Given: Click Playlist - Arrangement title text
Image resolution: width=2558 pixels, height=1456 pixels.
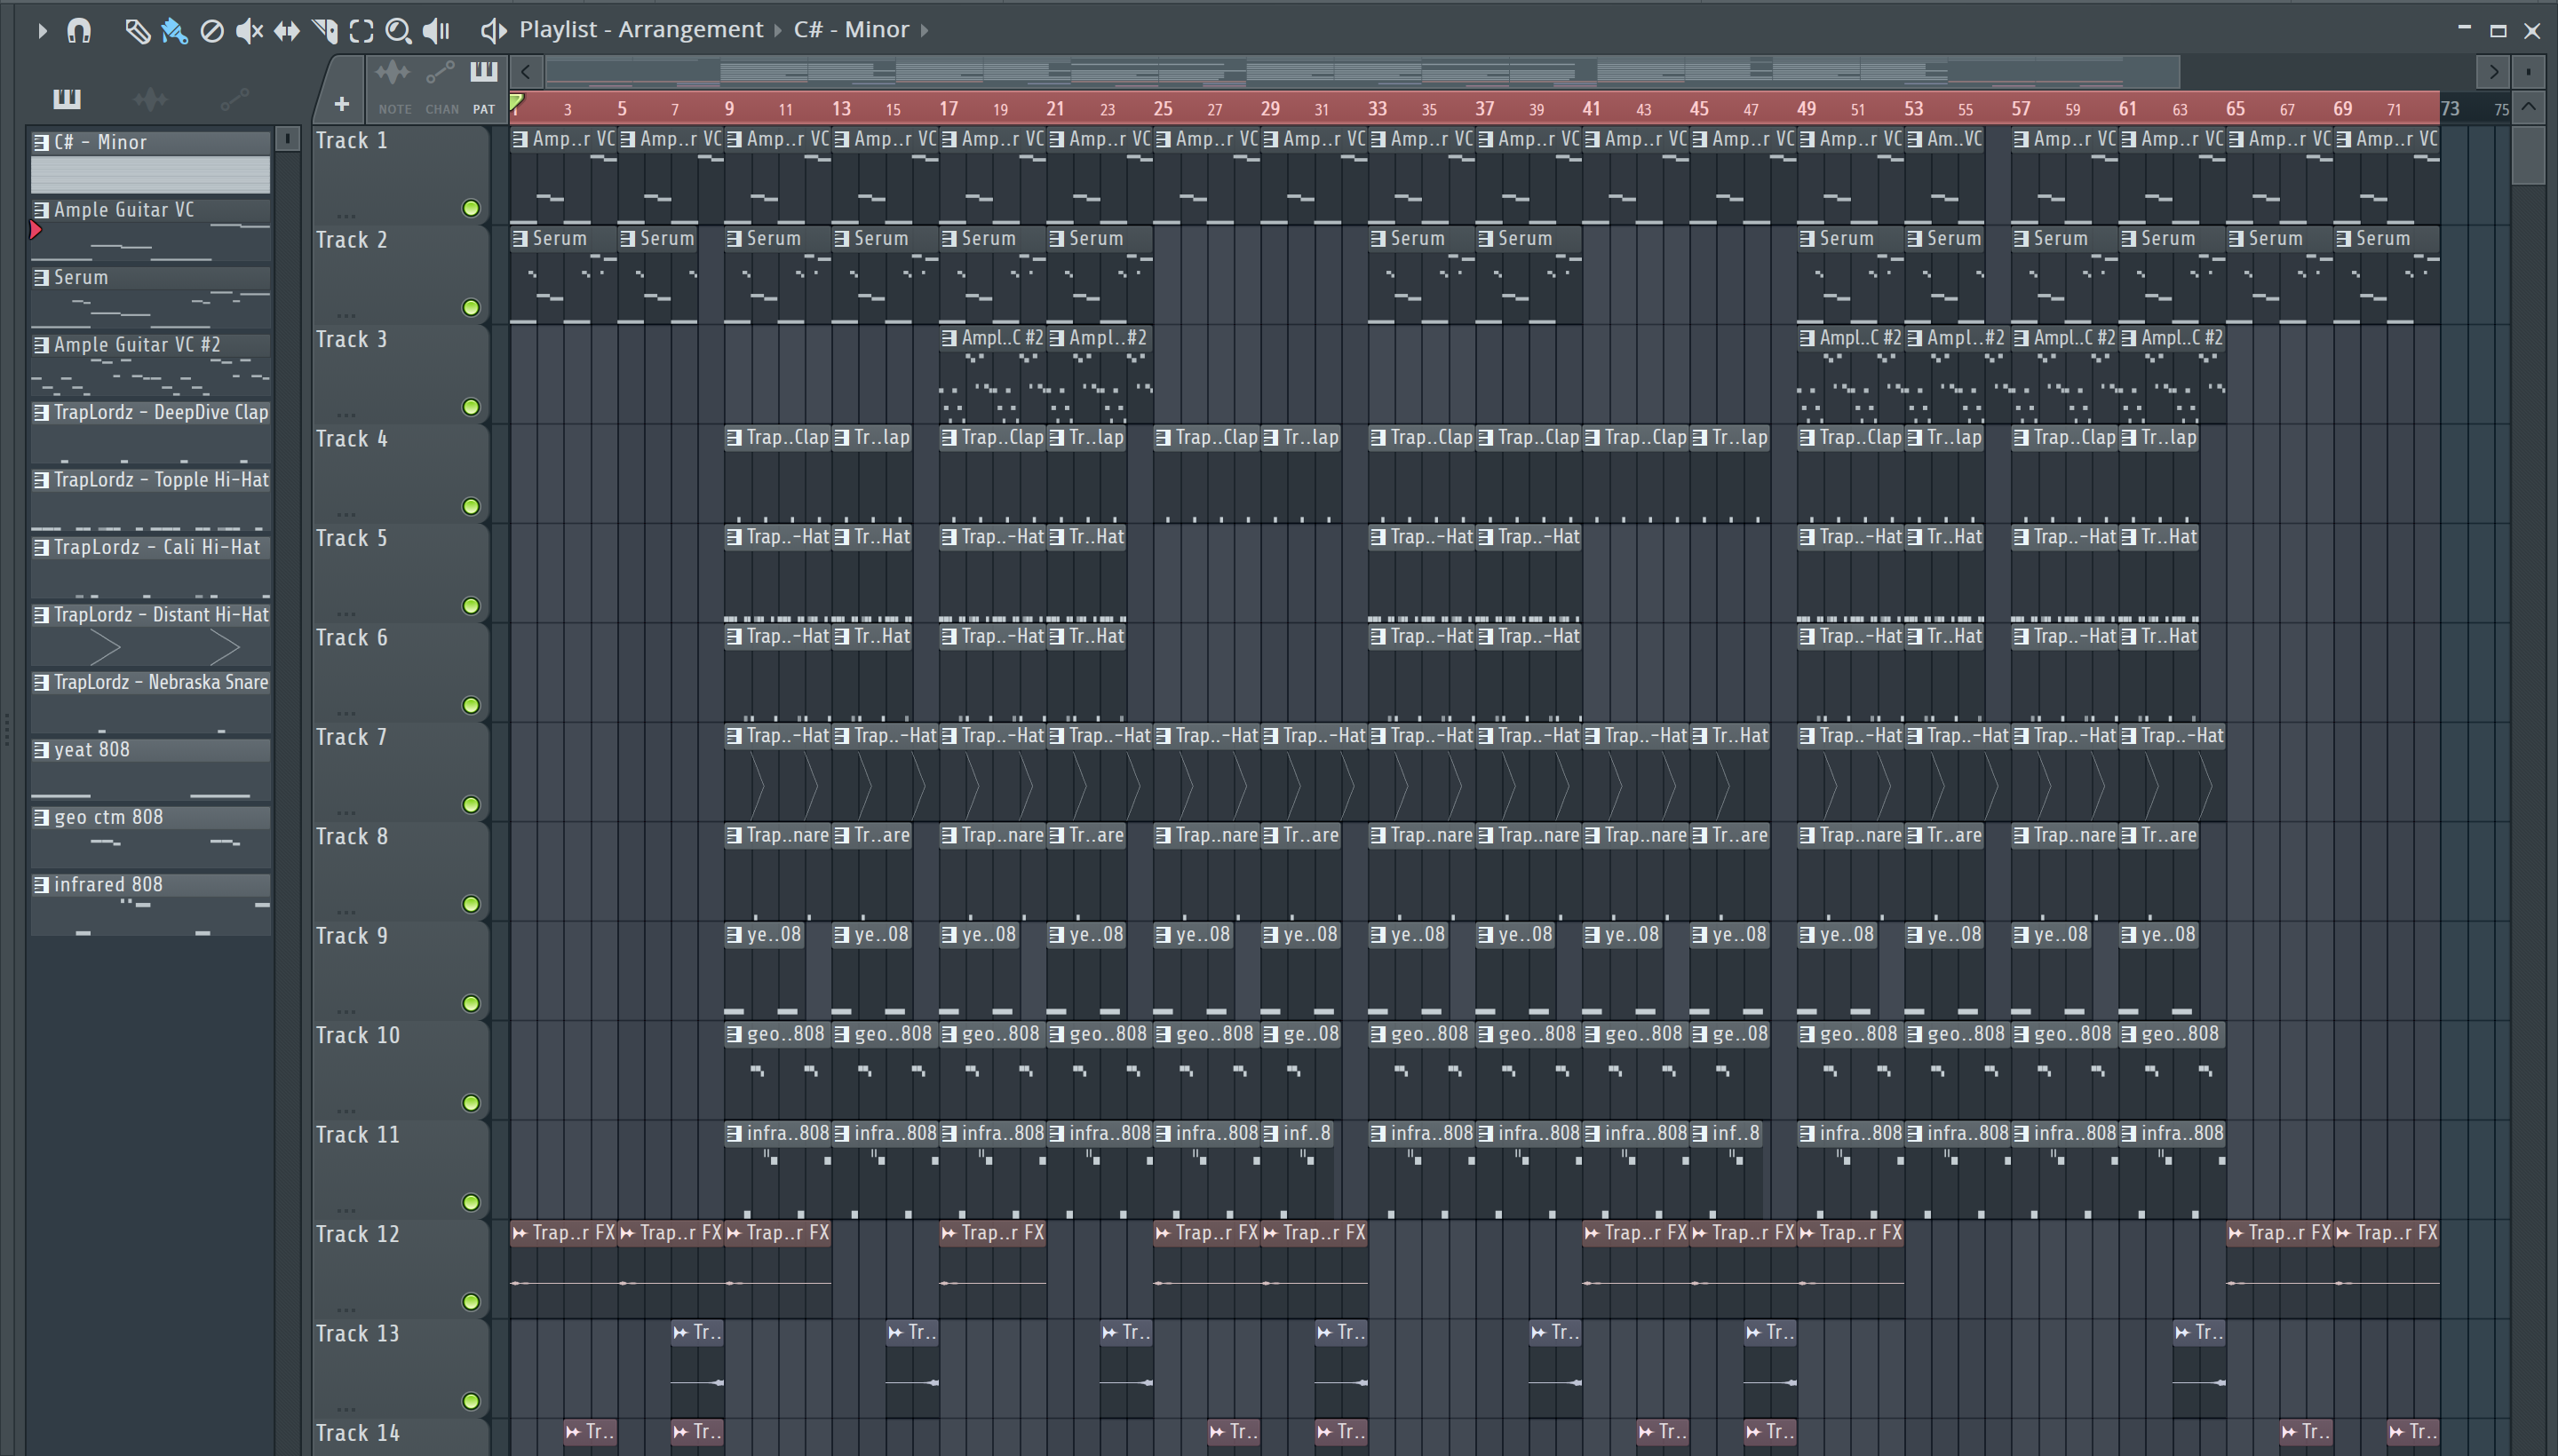Looking at the screenshot, I should pyautogui.click(x=640, y=30).
